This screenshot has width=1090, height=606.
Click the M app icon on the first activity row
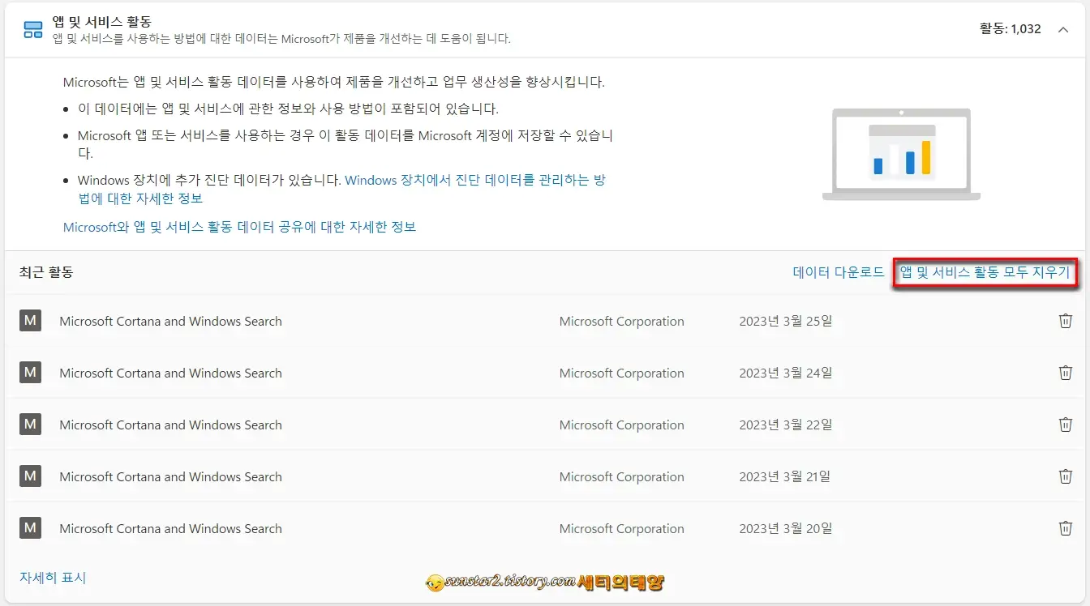[x=30, y=321]
